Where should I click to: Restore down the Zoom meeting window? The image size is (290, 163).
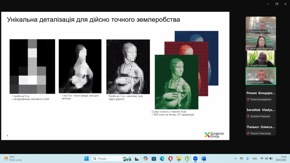point(277,4)
